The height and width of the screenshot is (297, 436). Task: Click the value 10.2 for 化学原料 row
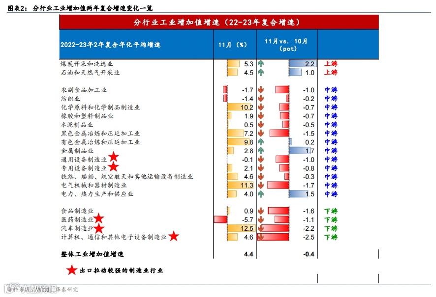click(247, 108)
